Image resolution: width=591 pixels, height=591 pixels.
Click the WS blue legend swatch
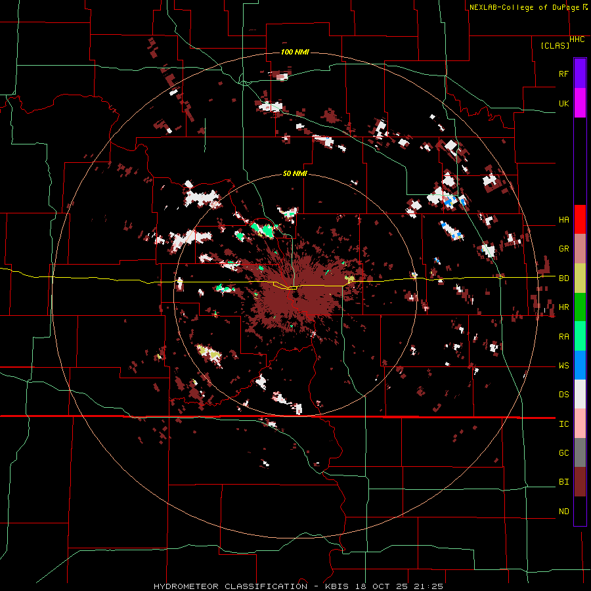[580, 365]
